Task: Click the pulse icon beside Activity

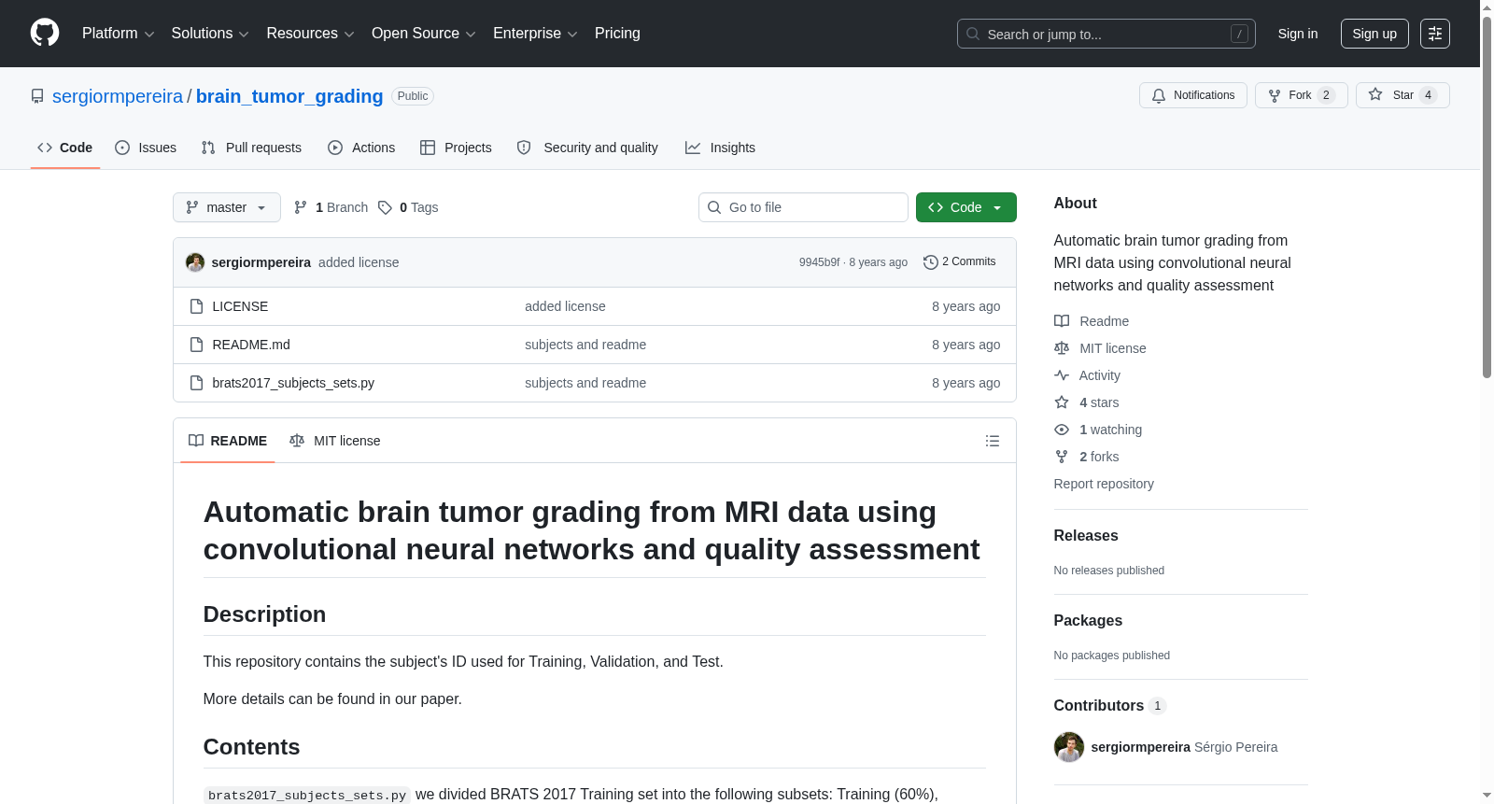Action: click(x=1062, y=375)
